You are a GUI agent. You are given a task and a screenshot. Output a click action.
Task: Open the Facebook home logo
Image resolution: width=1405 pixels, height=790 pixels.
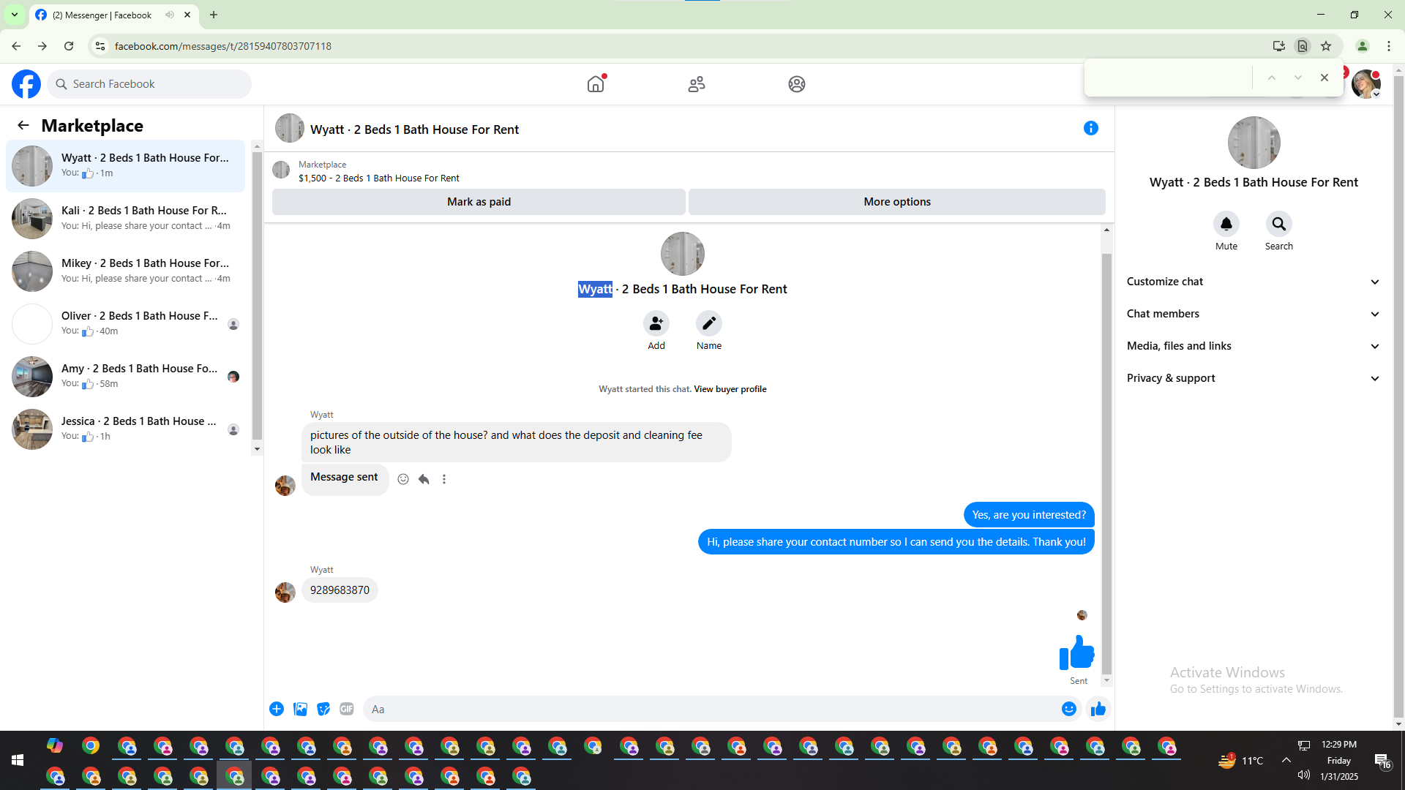pos(26,84)
